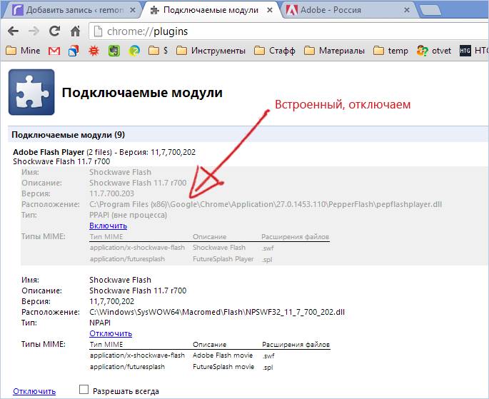
Task: Open the Mine bookmarks folder
Action: pyautogui.click(x=23, y=51)
